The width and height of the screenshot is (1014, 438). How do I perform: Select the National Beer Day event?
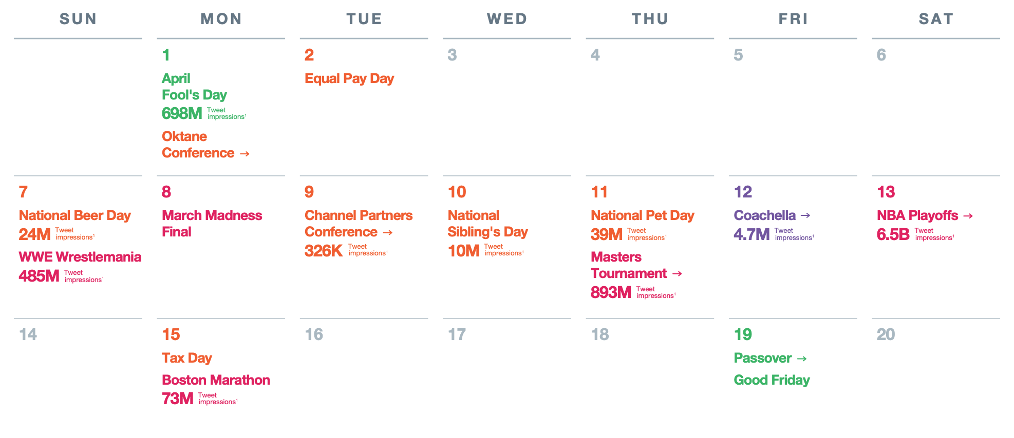click(x=74, y=215)
